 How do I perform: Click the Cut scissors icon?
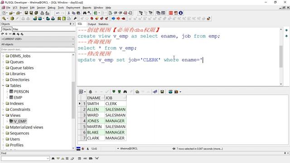coord(68,13)
